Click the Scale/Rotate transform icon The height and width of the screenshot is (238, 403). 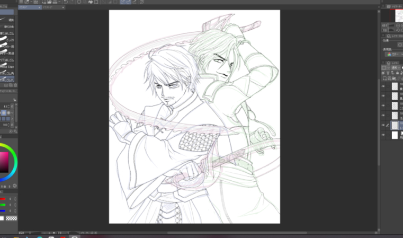pos(96,2)
